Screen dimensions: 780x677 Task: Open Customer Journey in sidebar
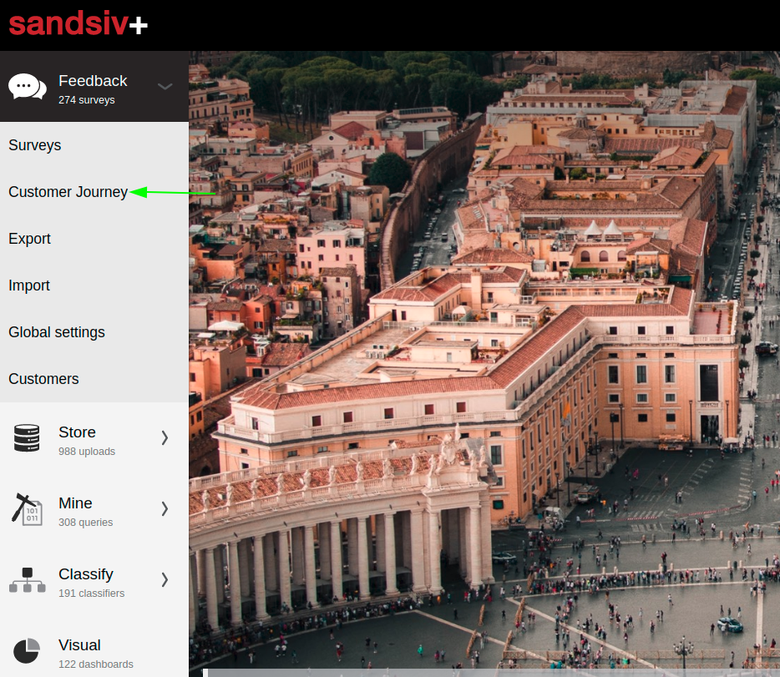[x=68, y=192]
